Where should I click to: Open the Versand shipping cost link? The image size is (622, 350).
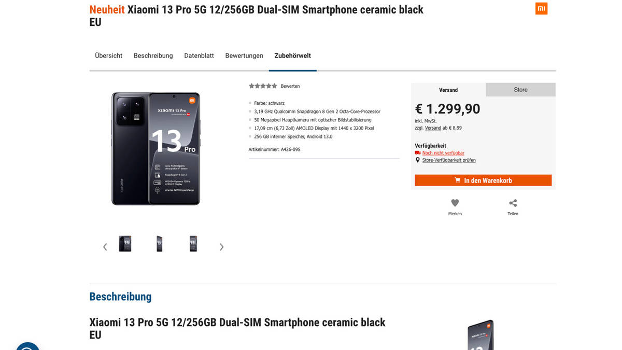433,128
